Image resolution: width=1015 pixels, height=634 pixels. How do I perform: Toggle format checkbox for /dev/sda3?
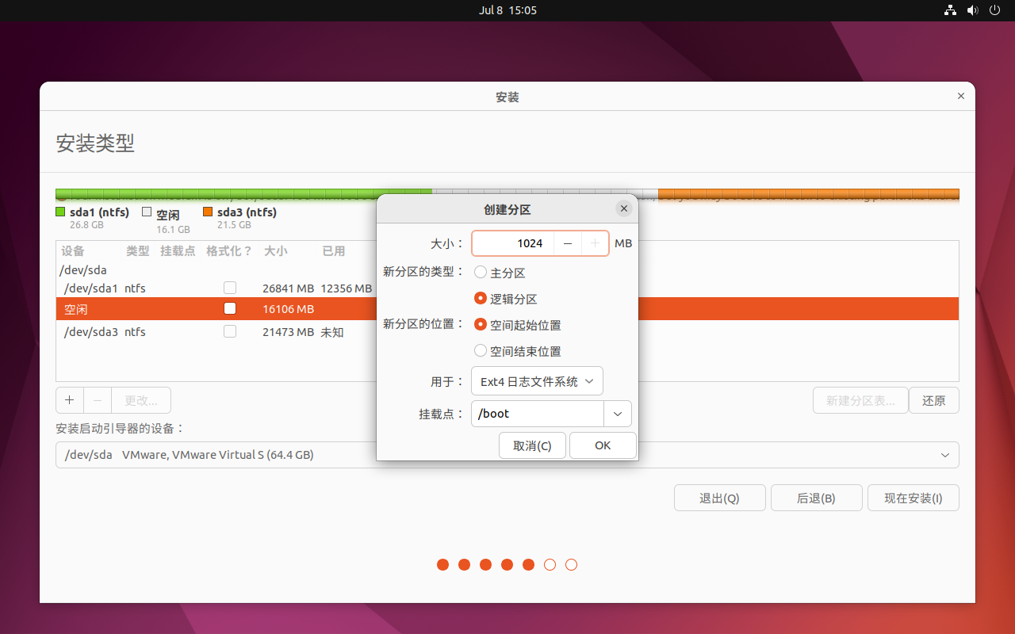(230, 331)
